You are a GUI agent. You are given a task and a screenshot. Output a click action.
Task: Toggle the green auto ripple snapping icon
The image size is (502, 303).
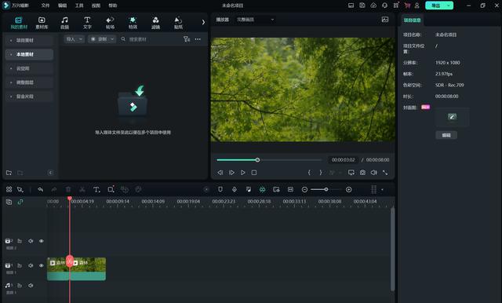click(262, 190)
